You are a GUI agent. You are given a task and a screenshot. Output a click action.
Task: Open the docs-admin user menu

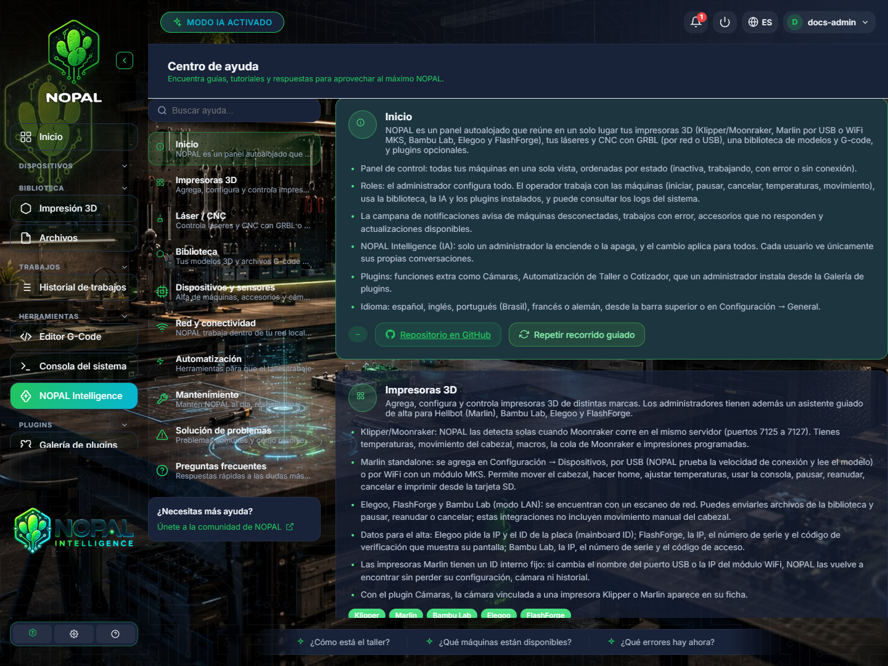[x=829, y=22]
